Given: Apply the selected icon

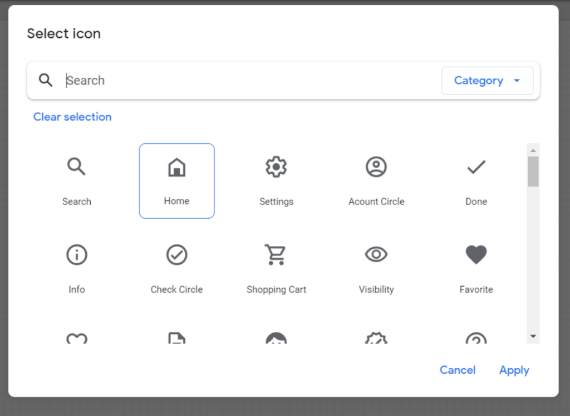Looking at the screenshot, I should pos(514,370).
